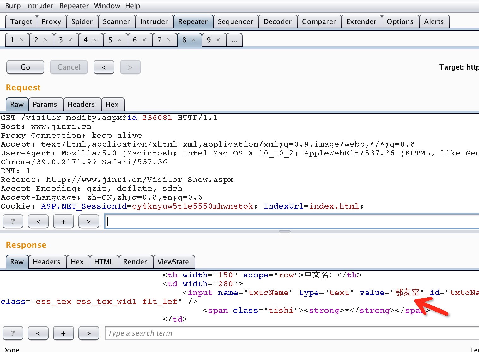Image resolution: width=479 pixels, height=352 pixels.
Task: Focus the response 'Type a search term' field
Action: pos(292,333)
